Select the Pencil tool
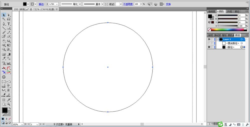The image size is (250, 127). click(8, 32)
